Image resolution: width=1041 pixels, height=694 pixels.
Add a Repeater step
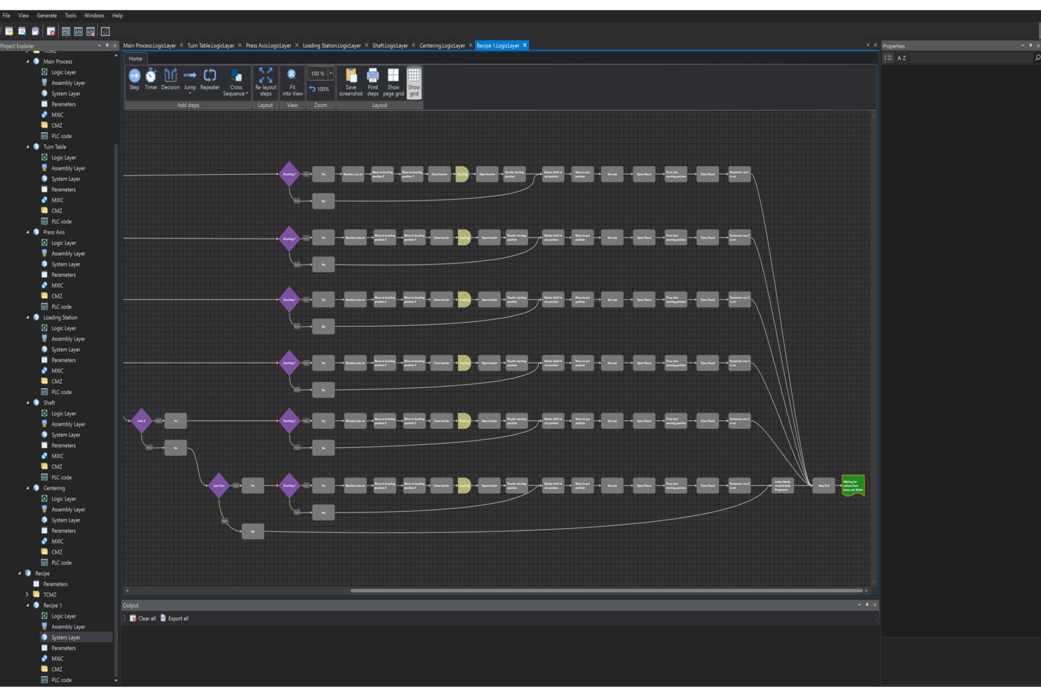pos(210,79)
